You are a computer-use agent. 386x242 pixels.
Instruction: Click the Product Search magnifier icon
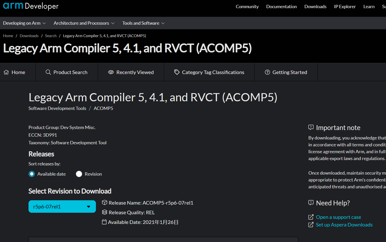(48, 72)
